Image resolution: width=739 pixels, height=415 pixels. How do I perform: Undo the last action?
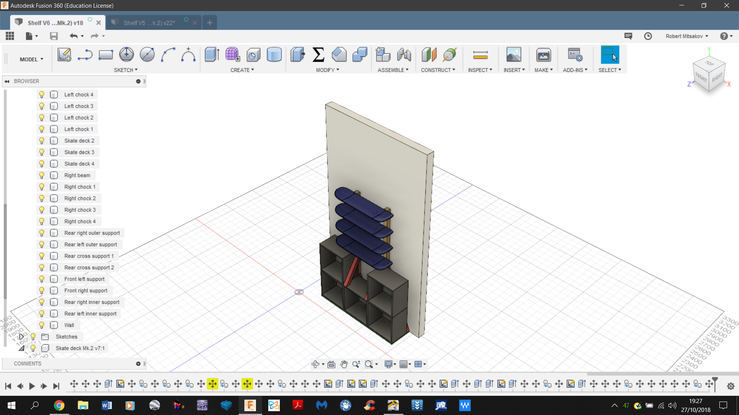tap(74, 36)
